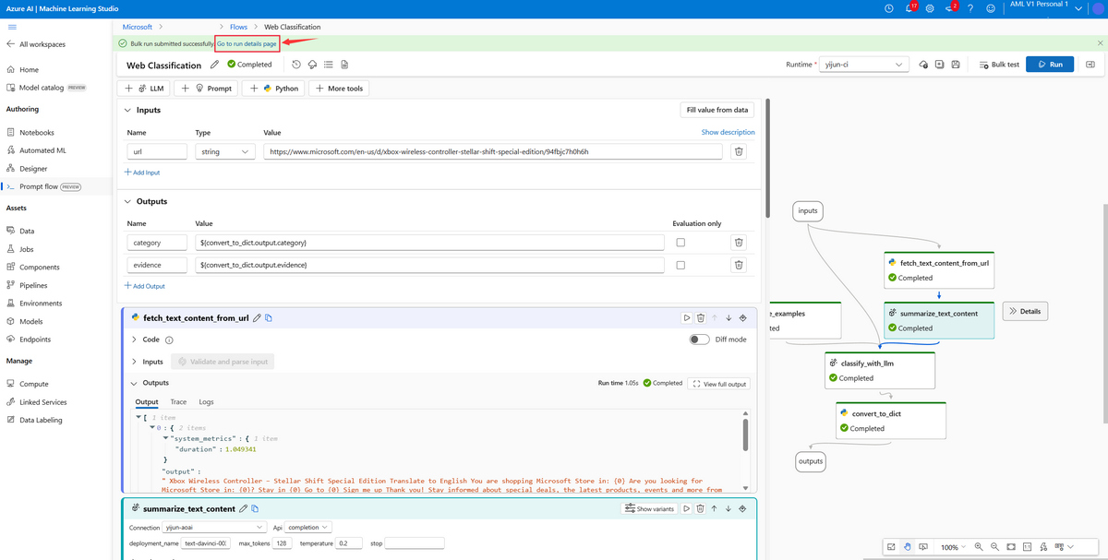Delete the category output row
The image size is (1108, 560).
tap(739, 243)
